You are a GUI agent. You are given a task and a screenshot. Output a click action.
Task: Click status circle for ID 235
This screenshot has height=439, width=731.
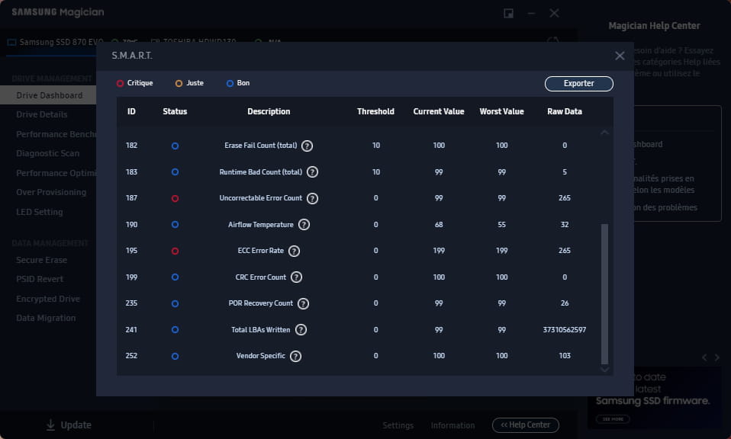(175, 303)
